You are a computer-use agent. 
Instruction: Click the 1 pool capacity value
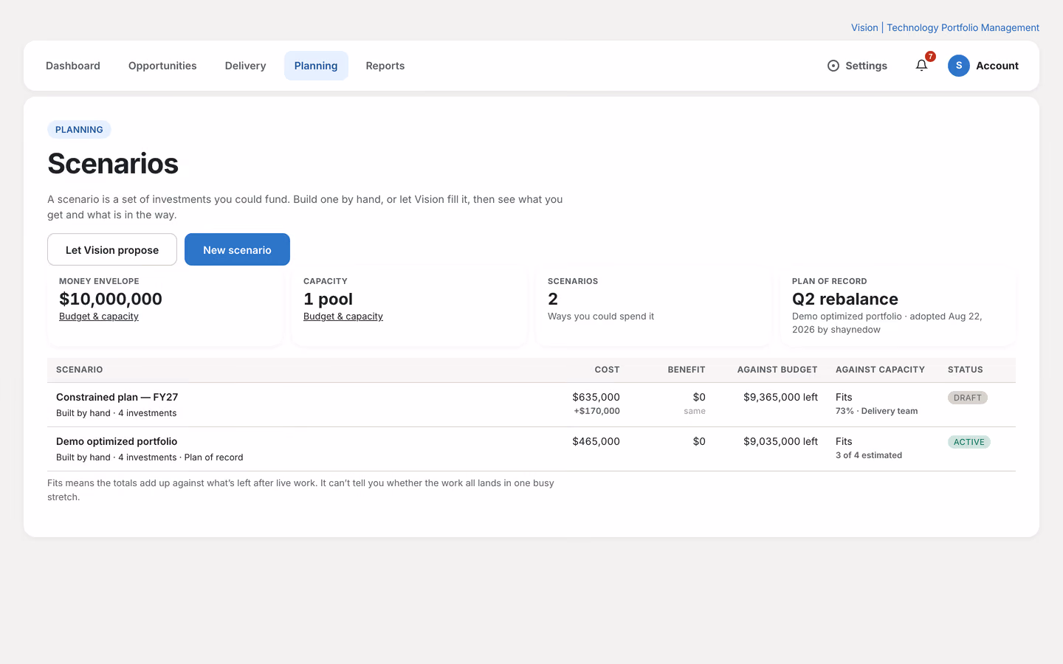[x=328, y=299]
